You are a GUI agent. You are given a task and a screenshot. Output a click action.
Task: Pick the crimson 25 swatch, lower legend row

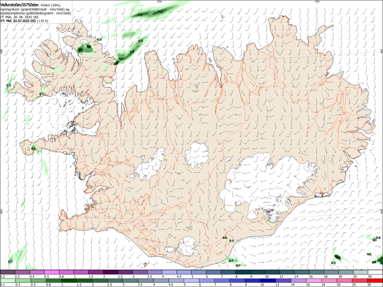pyautogui.click(x=360, y=280)
